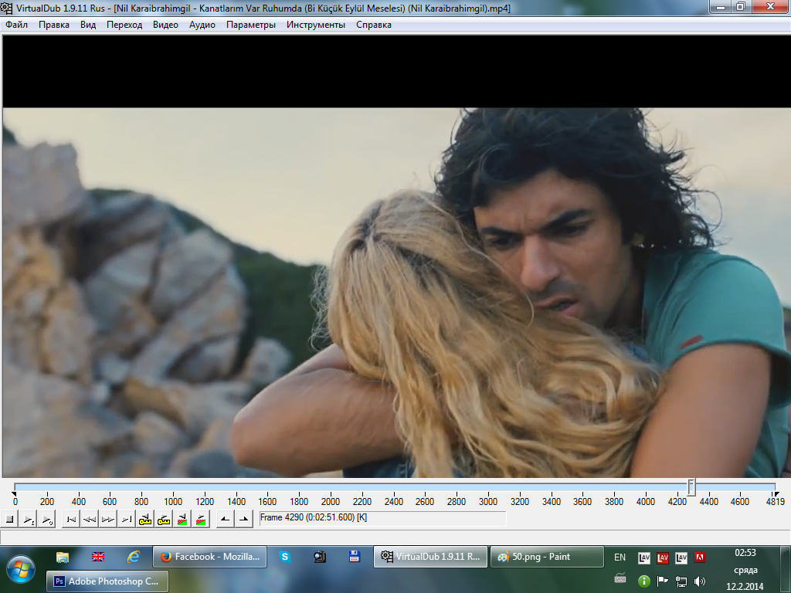The image size is (791, 593).
Task: Switch to Adobe Photoshop in the taskbar
Action: click(107, 581)
